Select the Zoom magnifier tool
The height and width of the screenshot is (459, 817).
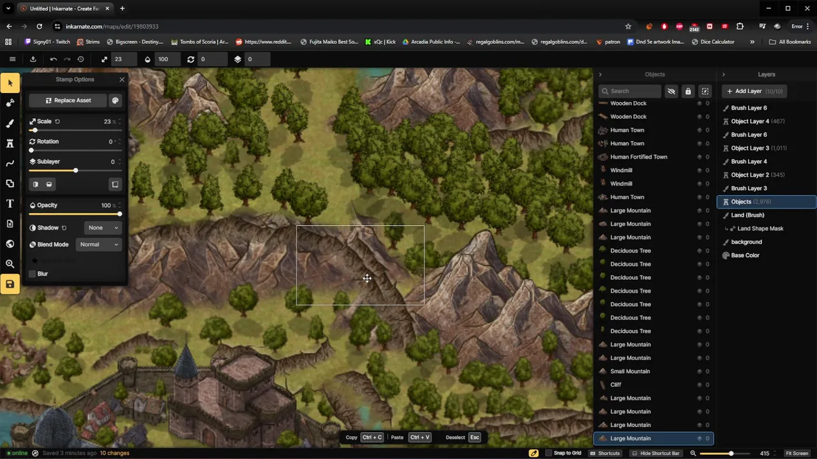[10, 264]
